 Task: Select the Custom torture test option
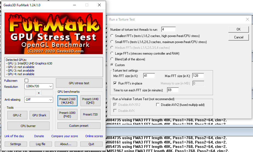(x=112, y=65)
